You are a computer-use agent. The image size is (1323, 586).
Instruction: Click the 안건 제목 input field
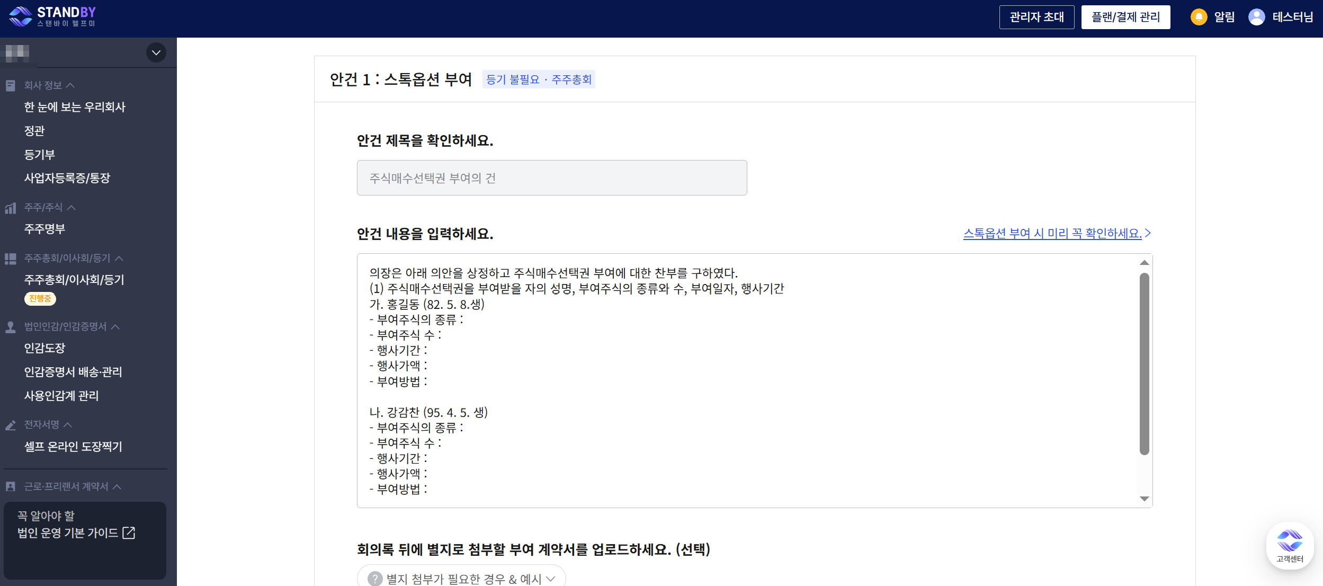coord(552,178)
